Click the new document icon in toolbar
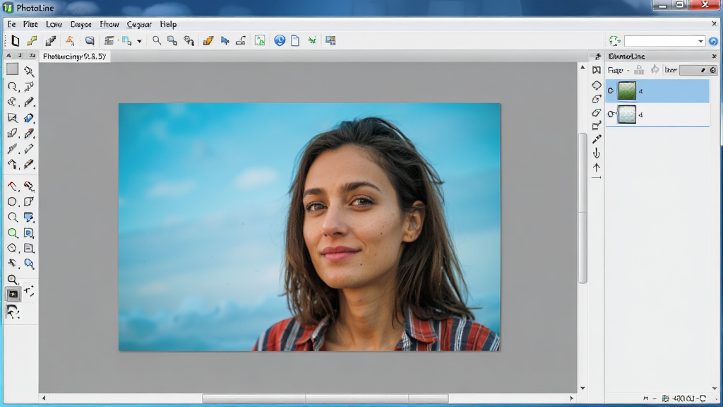723x407 pixels. [x=16, y=40]
